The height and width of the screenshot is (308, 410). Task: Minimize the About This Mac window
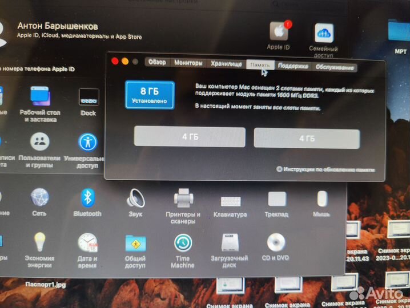coord(125,62)
